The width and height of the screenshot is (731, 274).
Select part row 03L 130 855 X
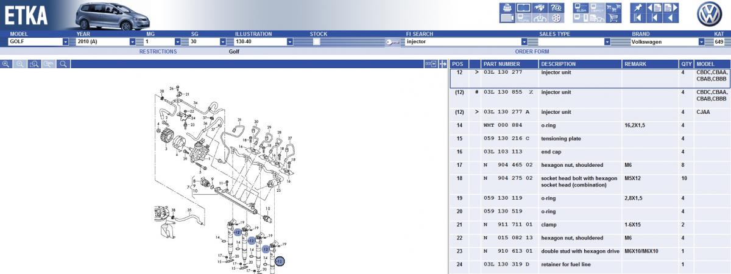point(590,98)
